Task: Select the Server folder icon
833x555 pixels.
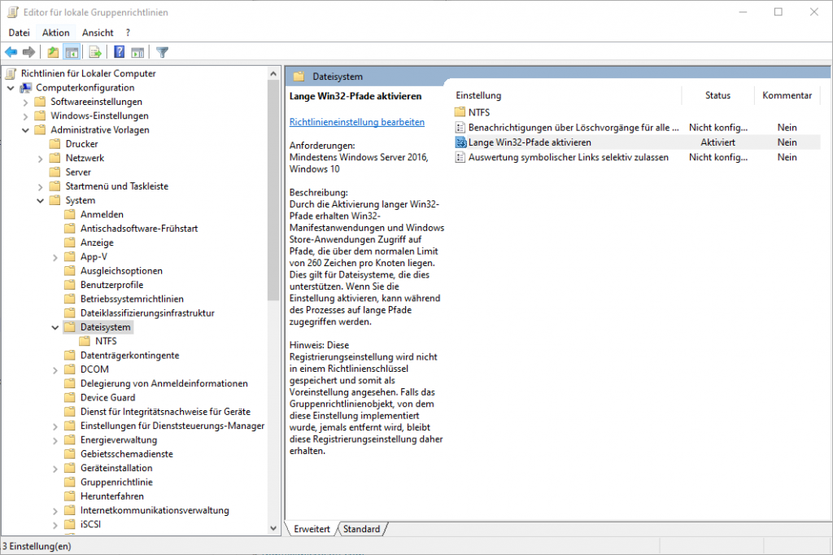Action: click(55, 173)
